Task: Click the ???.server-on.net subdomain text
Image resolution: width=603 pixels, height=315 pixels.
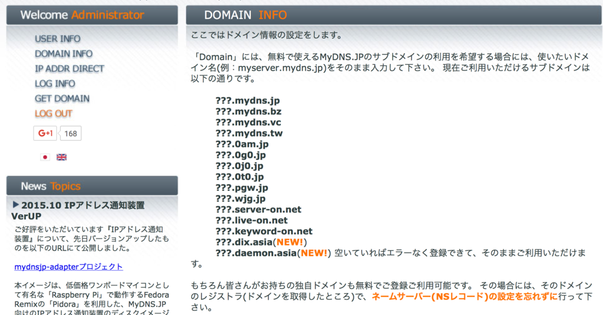Action: tap(259, 210)
